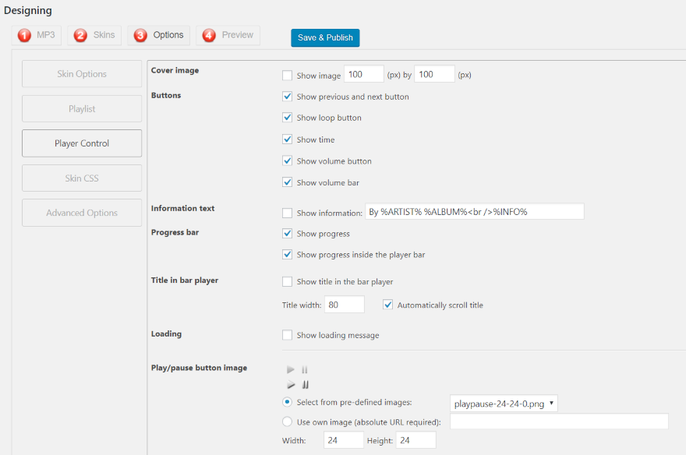Check Show loading message option

(287, 335)
